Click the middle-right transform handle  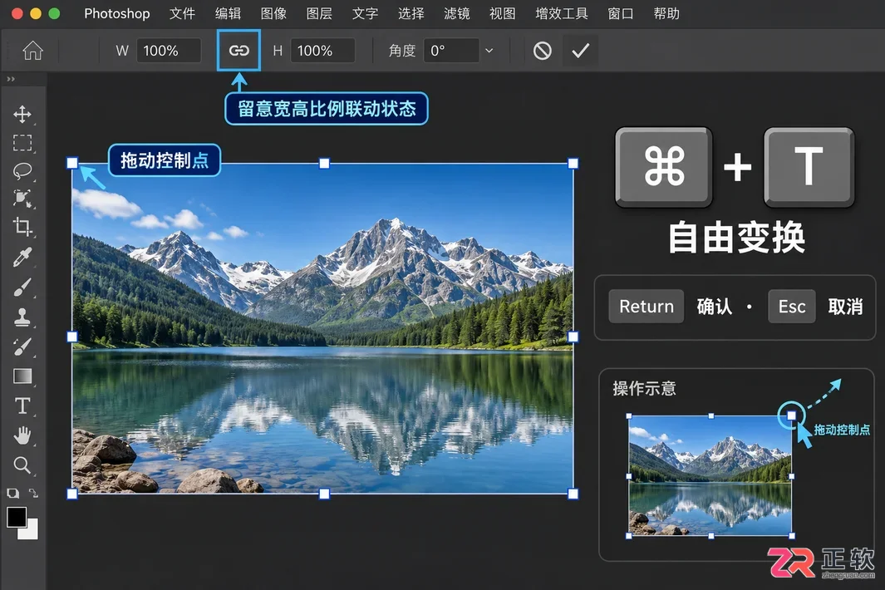coord(573,337)
